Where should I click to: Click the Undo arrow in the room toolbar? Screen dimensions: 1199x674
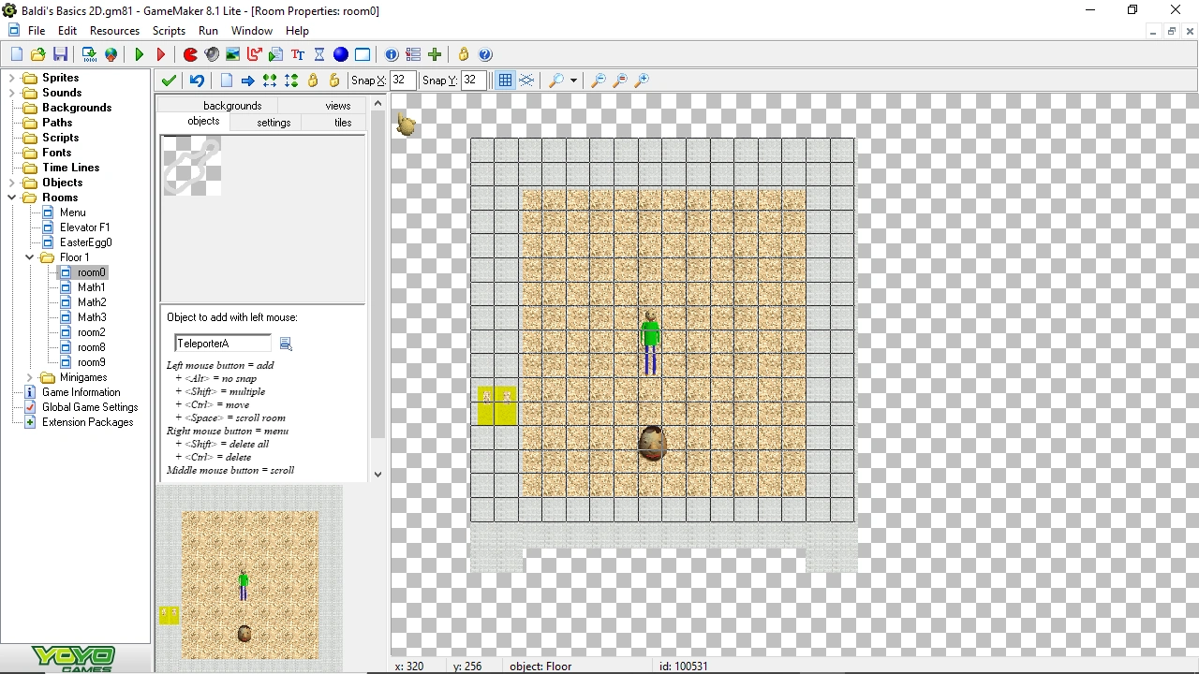click(x=196, y=81)
